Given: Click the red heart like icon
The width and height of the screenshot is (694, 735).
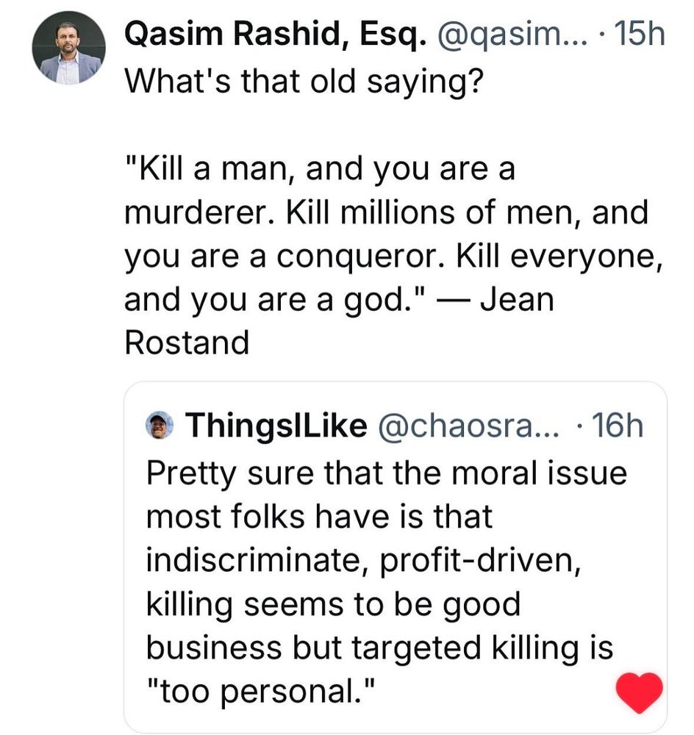Looking at the screenshot, I should tap(638, 692).
